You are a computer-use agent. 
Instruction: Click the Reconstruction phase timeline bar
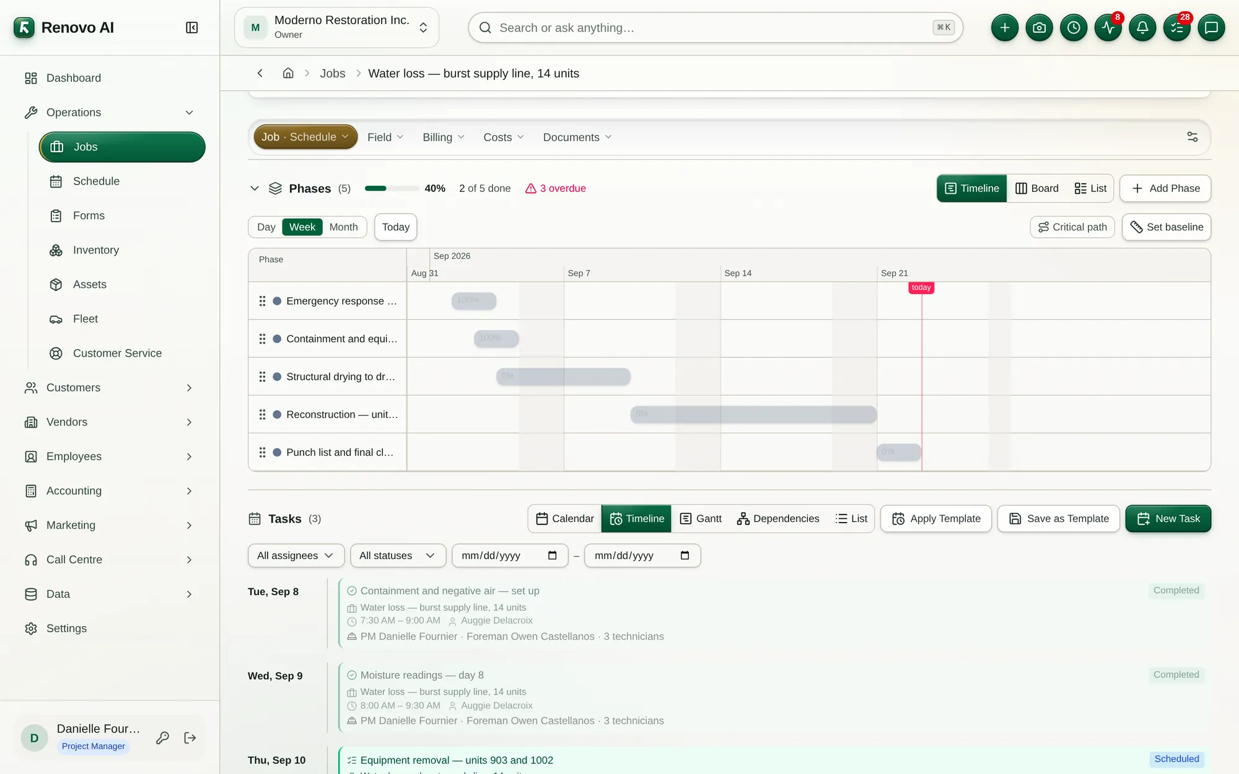(753, 414)
